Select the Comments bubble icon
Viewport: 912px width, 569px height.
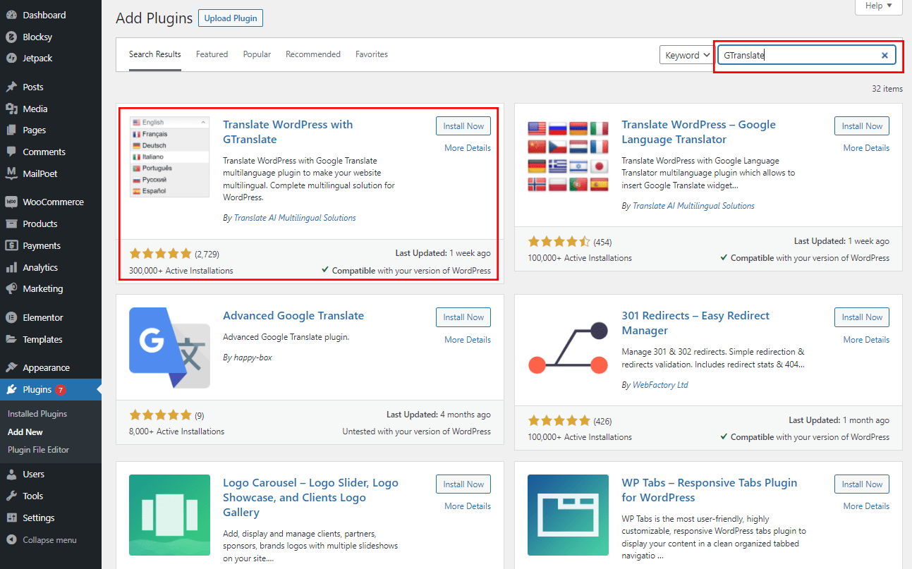12,152
